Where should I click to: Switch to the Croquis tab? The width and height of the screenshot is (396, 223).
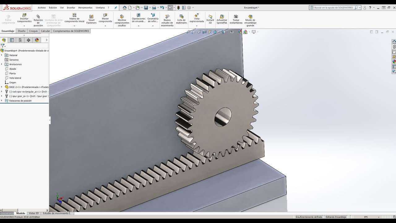tap(33, 31)
